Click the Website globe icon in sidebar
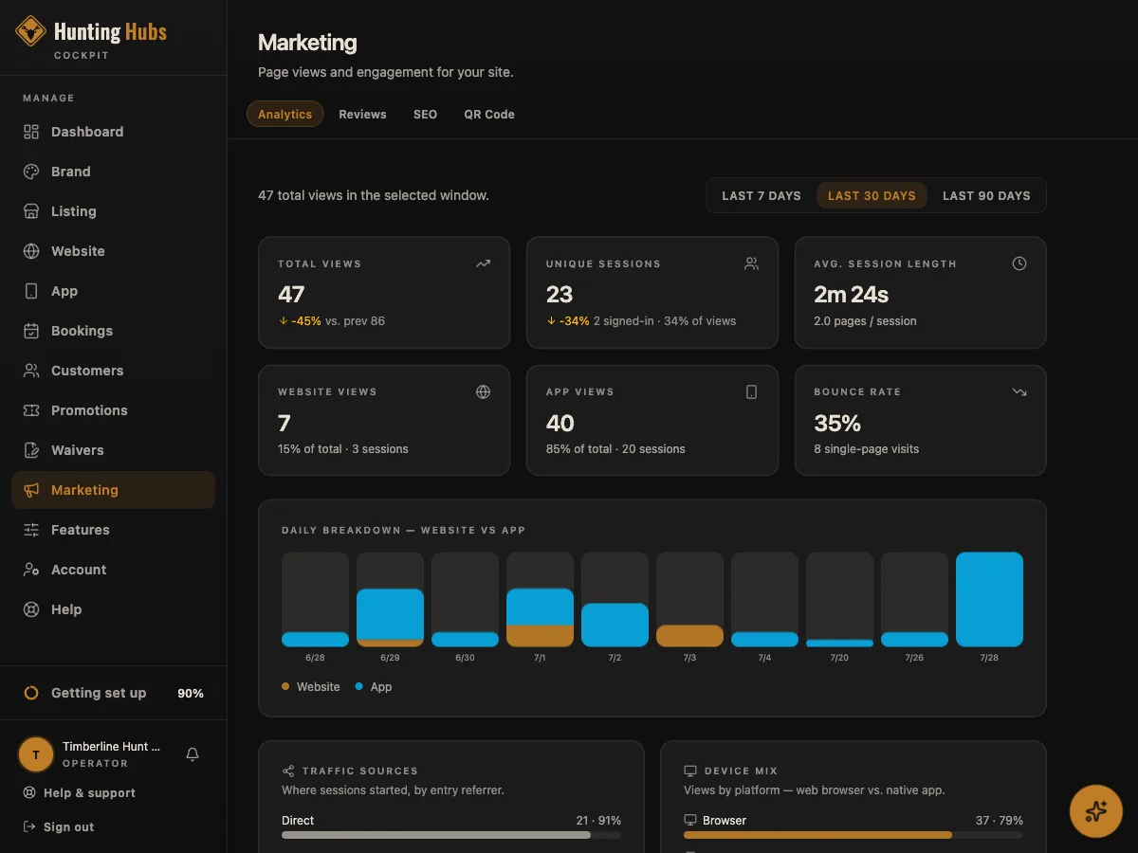The height and width of the screenshot is (853, 1138). pyautogui.click(x=31, y=251)
